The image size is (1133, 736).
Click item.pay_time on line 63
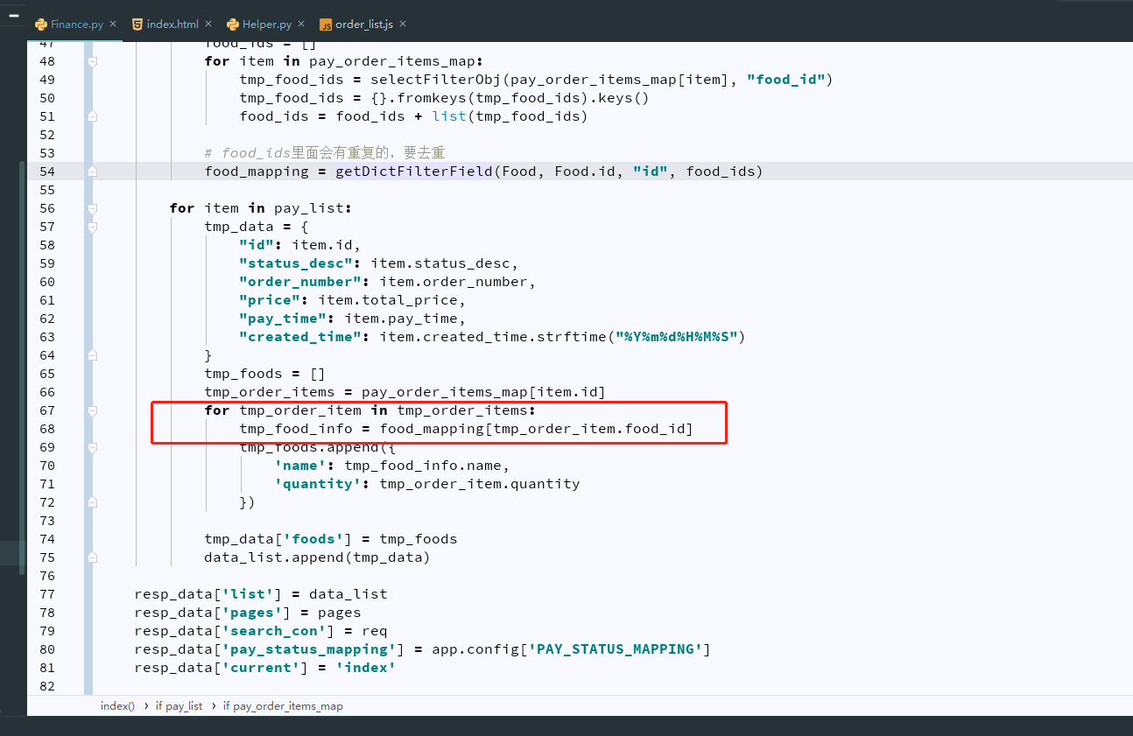(x=402, y=318)
